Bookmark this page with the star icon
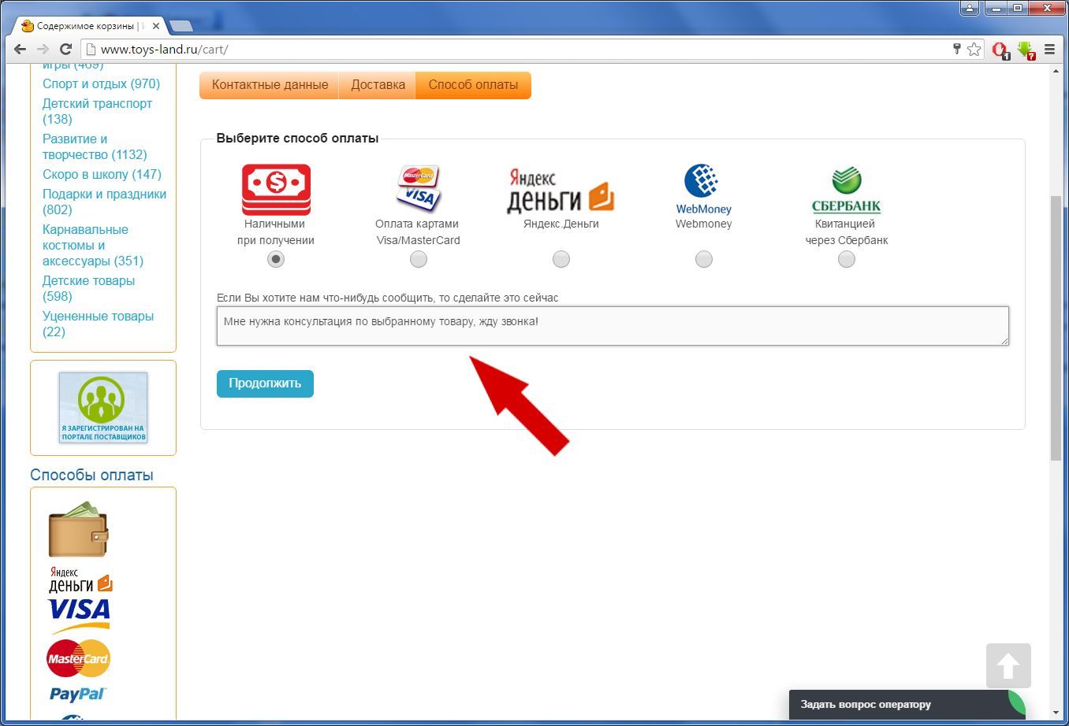1069x726 pixels. 974,49
